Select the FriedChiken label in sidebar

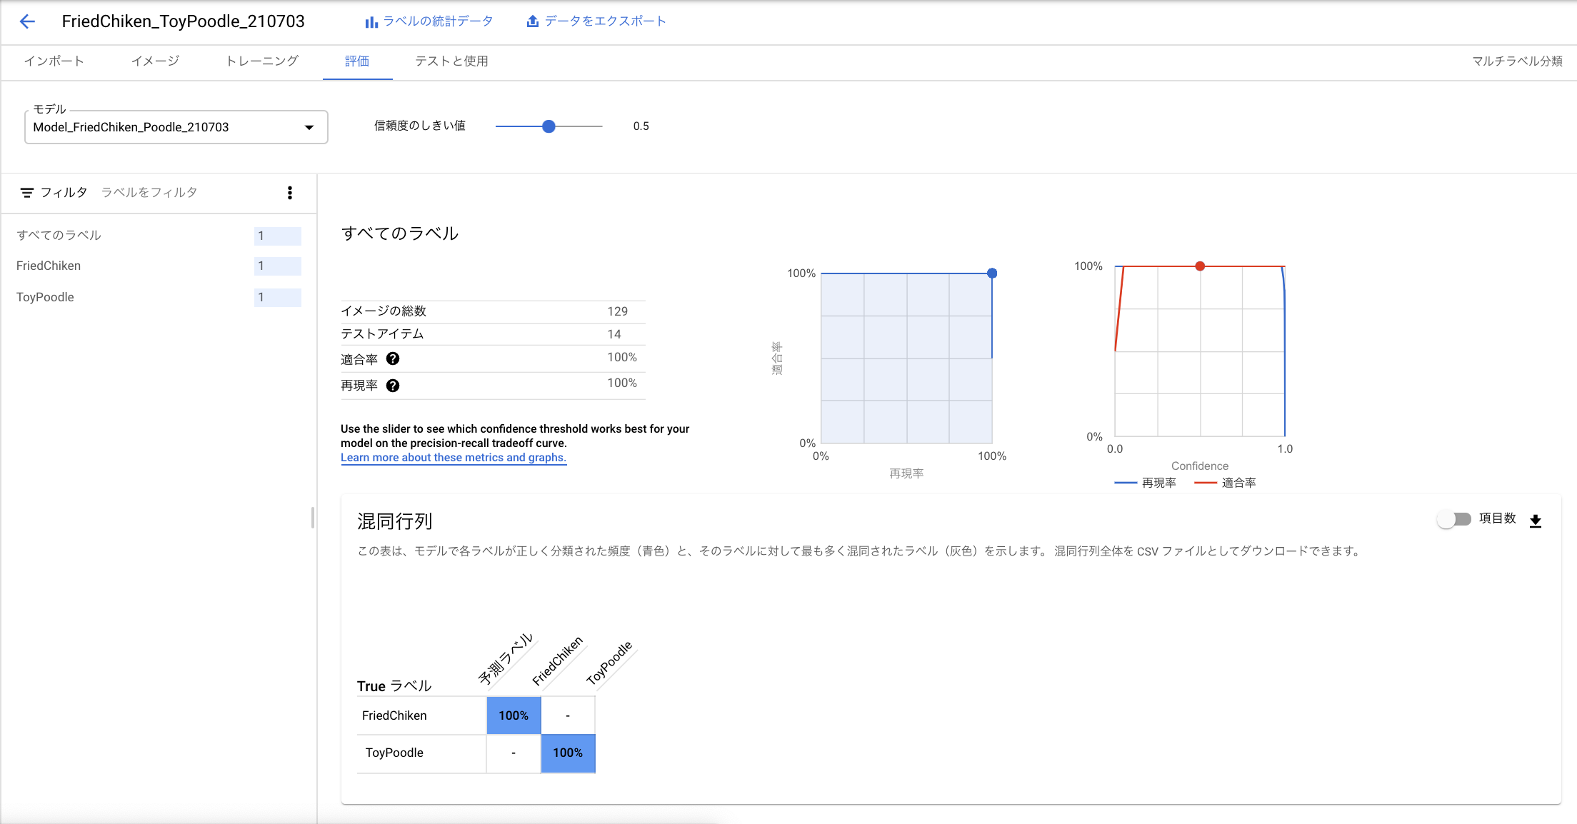(x=49, y=266)
